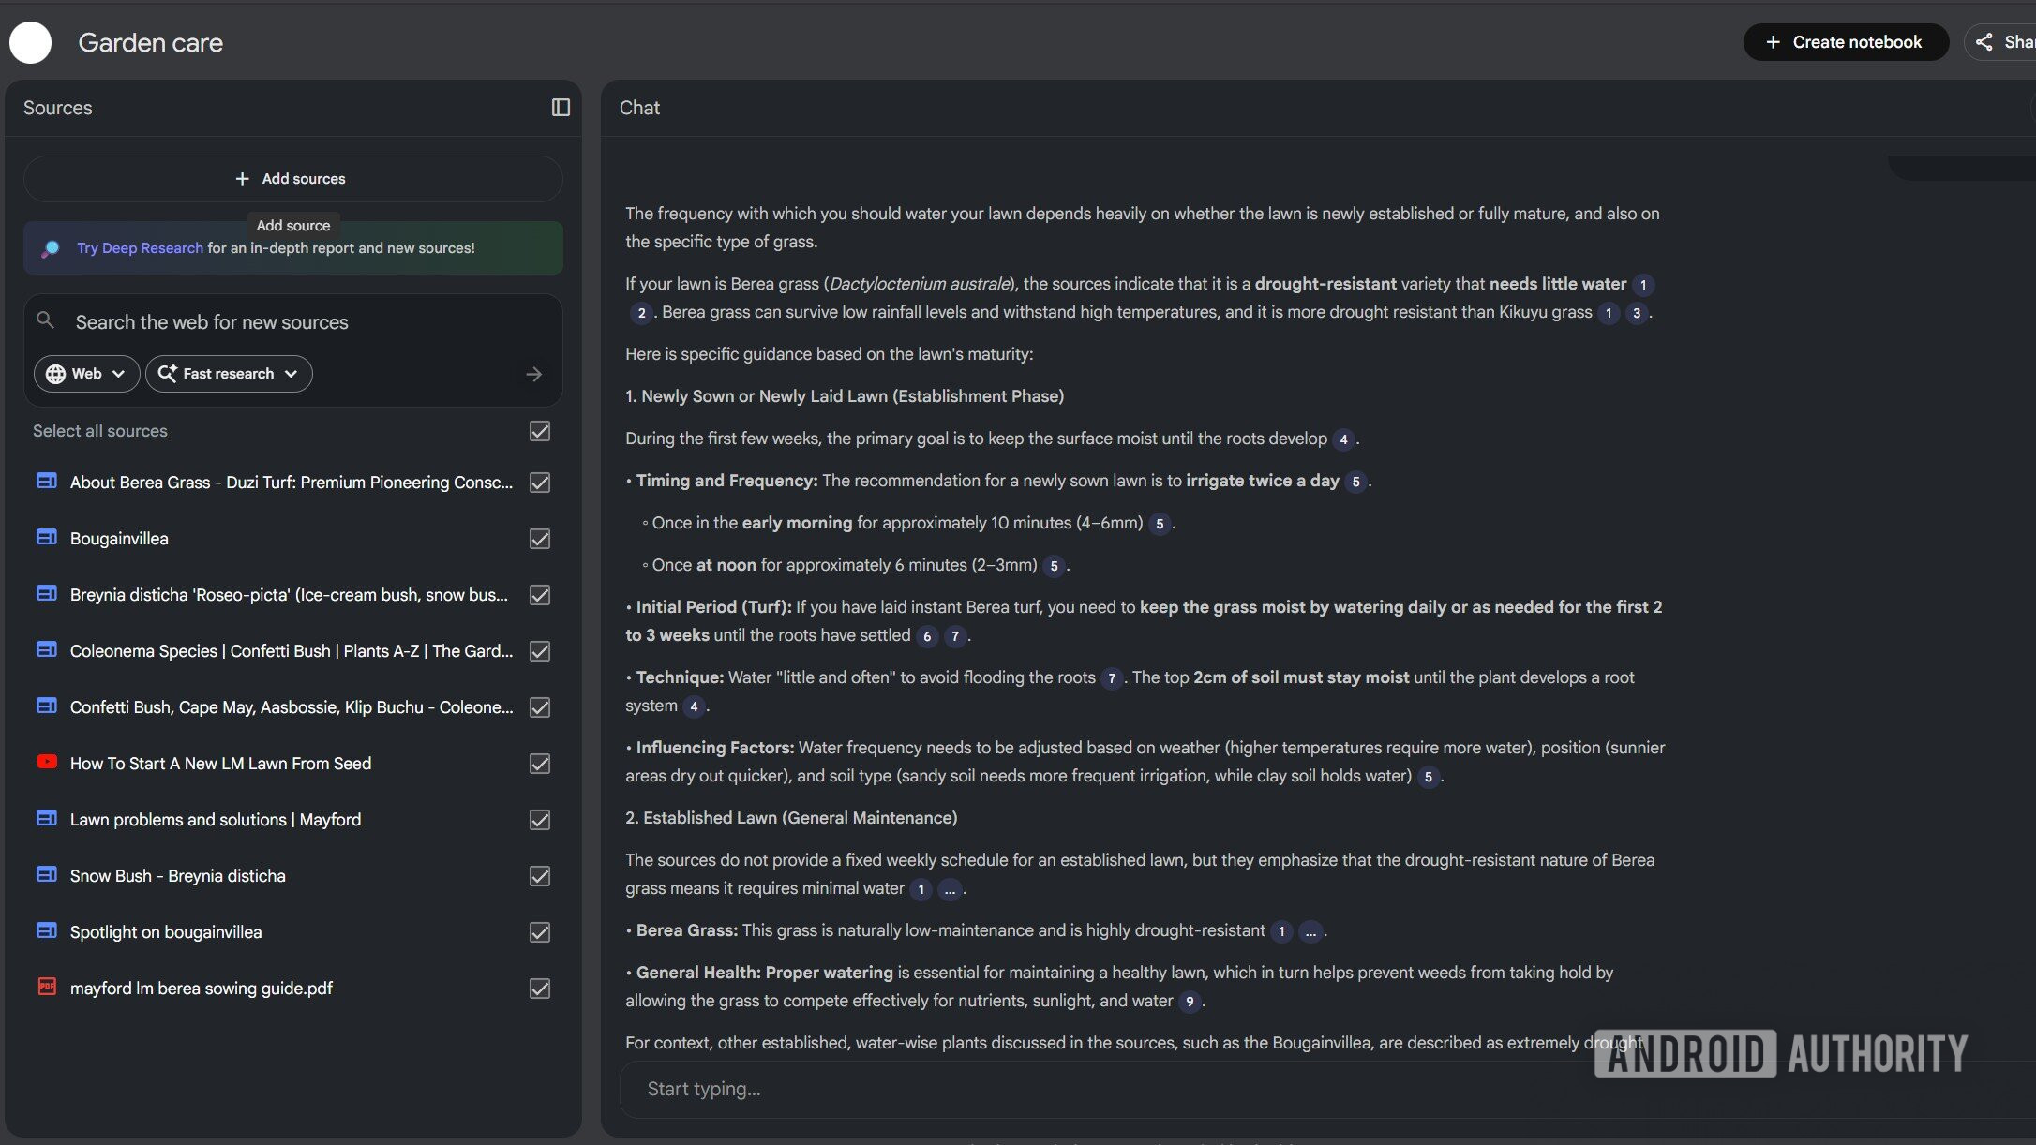Screen dimensions: 2036x1145
Task: Click the Deep Research sparkle icon
Action: click(x=51, y=248)
